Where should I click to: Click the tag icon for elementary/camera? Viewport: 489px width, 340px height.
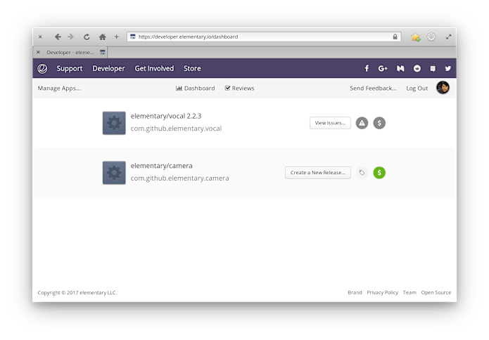click(362, 172)
